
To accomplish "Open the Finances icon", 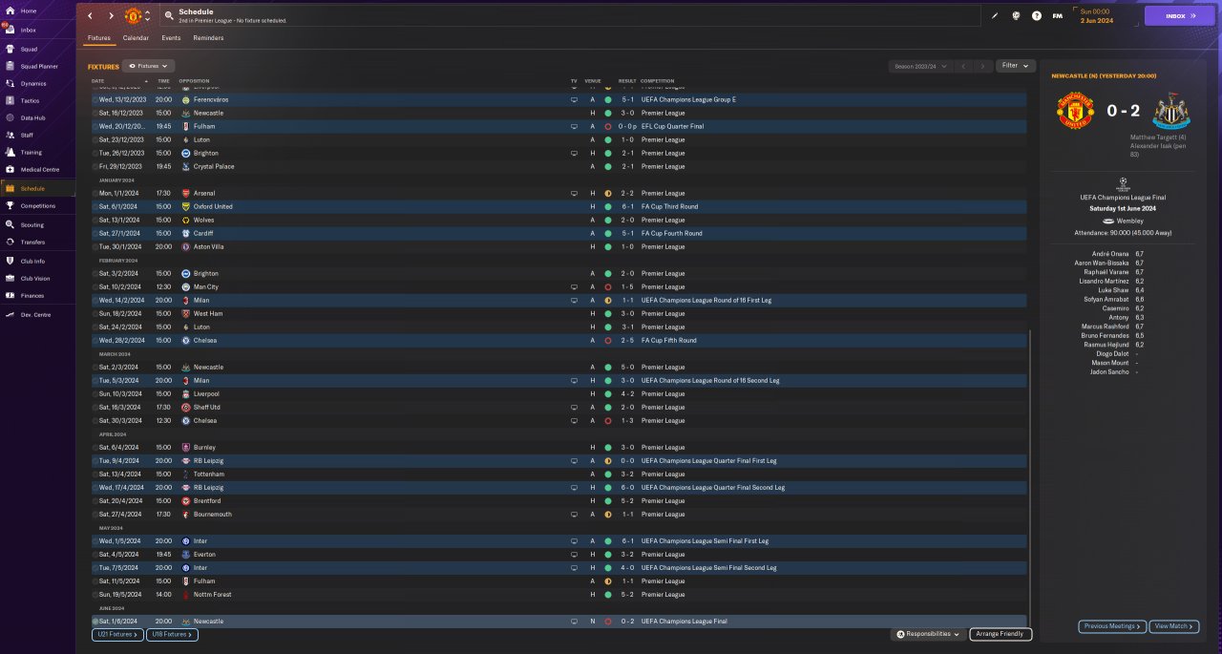I will coord(10,295).
